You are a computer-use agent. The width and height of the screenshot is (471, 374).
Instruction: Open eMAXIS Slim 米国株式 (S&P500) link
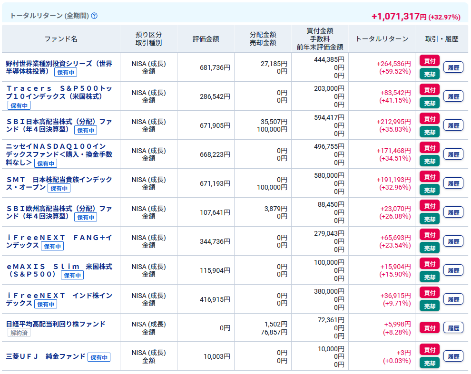click(x=59, y=270)
